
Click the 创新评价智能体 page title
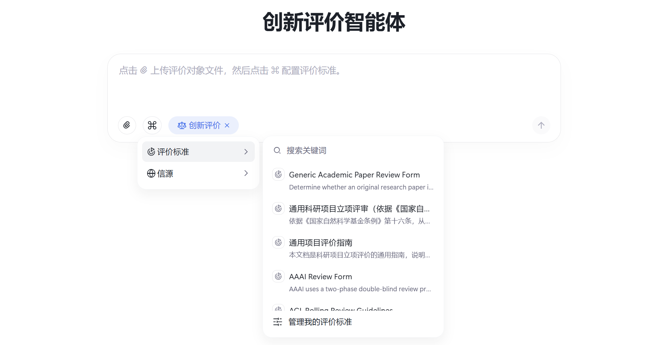[x=334, y=22]
